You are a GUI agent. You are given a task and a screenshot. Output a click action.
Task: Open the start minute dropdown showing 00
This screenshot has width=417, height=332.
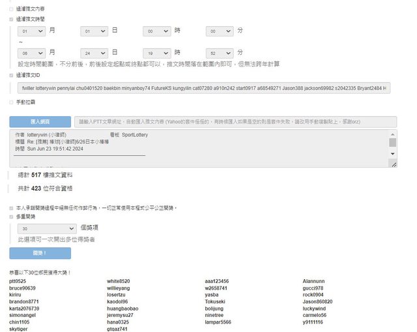click(x=220, y=31)
